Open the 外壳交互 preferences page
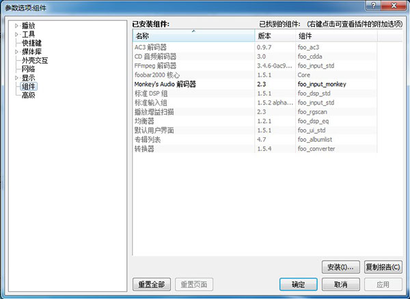The height and width of the screenshot is (299, 410). coord(35,60)
